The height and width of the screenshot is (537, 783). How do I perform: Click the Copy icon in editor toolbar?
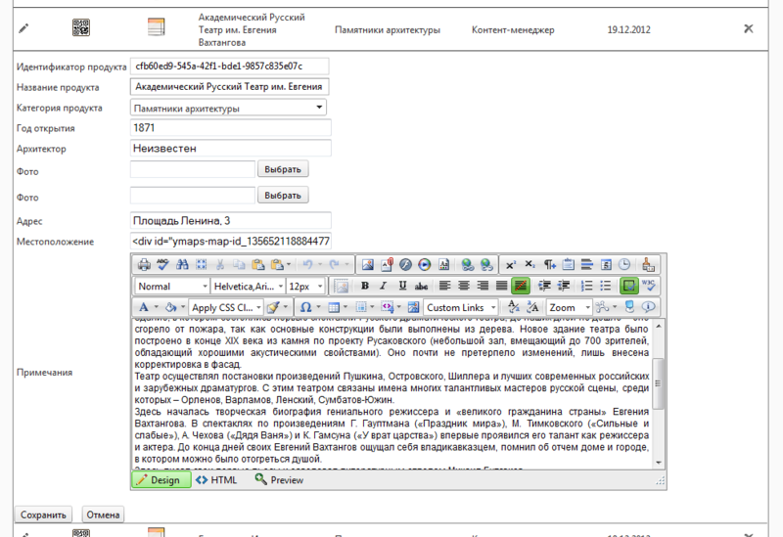[239, 264]
